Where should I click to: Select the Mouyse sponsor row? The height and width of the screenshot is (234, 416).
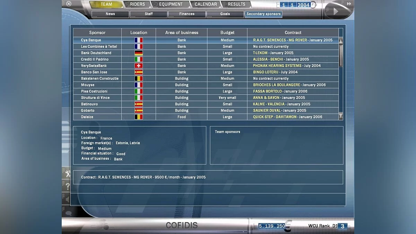pos(206,85)
